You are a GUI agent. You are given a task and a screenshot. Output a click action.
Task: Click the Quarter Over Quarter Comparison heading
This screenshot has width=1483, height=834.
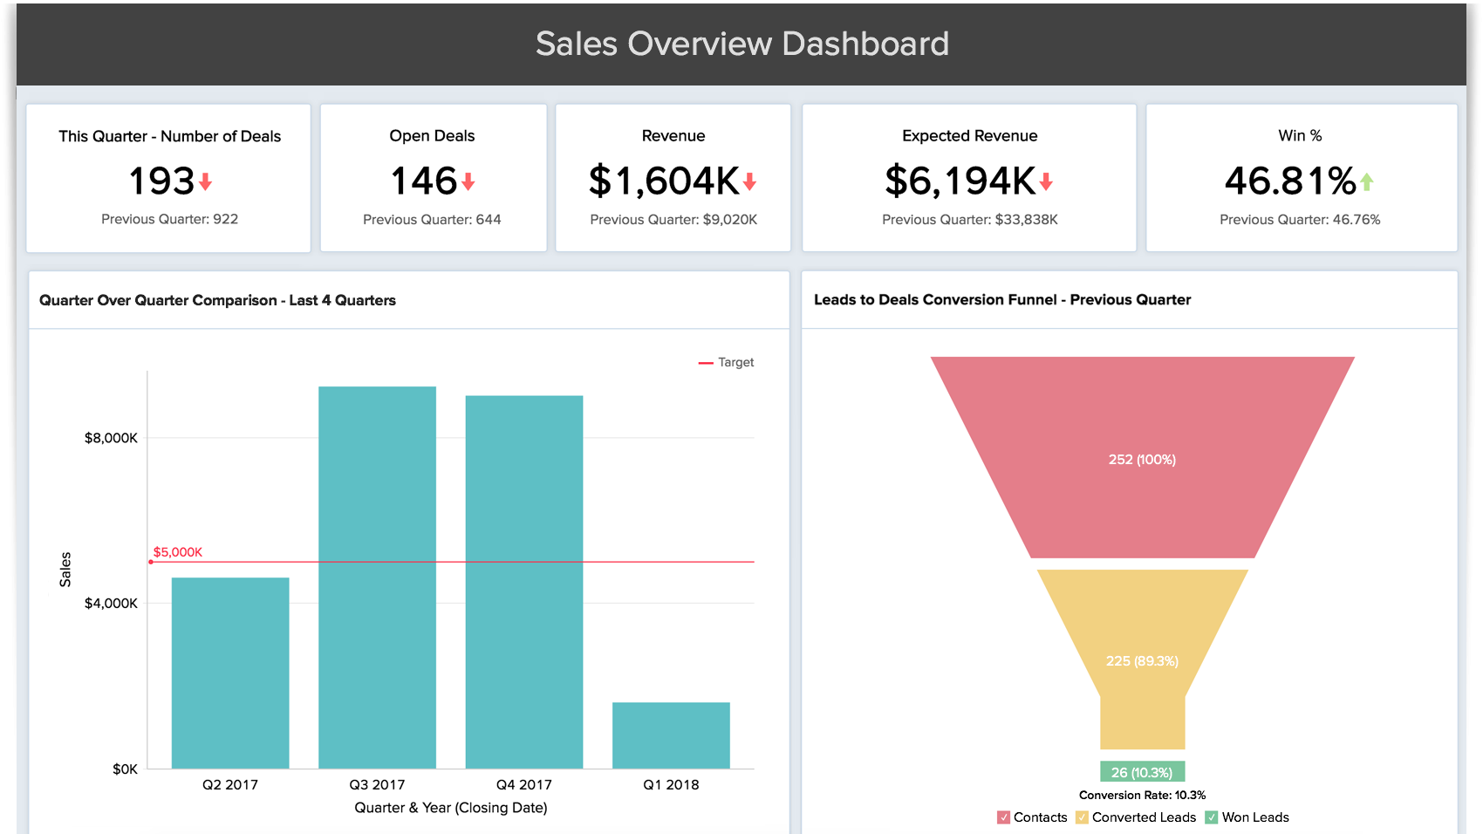click(x=218, y=300)
